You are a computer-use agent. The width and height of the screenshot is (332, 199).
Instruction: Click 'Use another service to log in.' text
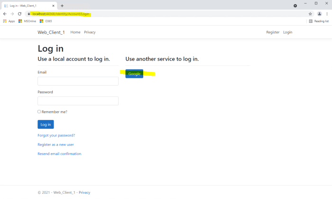click(162, 59)
